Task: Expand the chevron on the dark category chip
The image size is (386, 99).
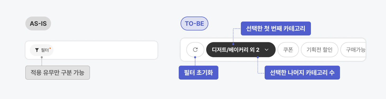Action: tap(266, 50)
